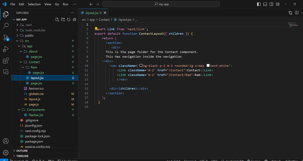Open the Extensions view
The height and width of the screenshot is (161, 303).
[6, 61]
